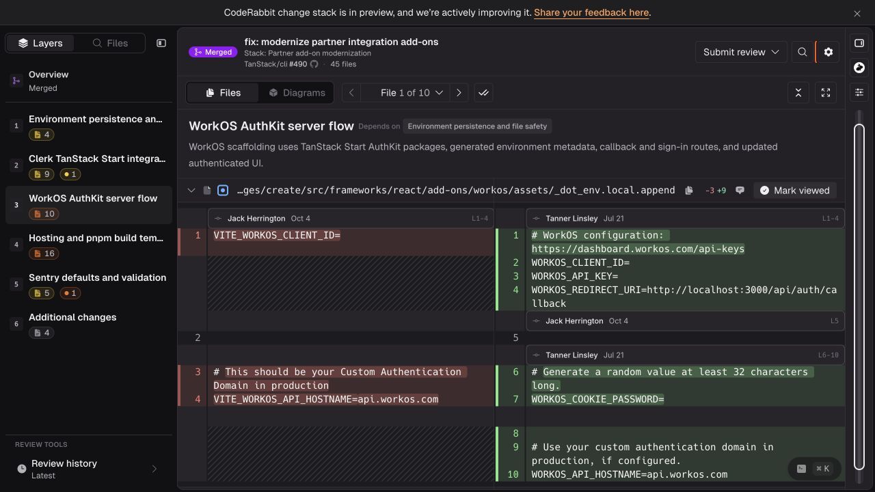Viewport: 875px width, 492px height.
Task: Enter fullscreen diff view
Action: point(826,93)
